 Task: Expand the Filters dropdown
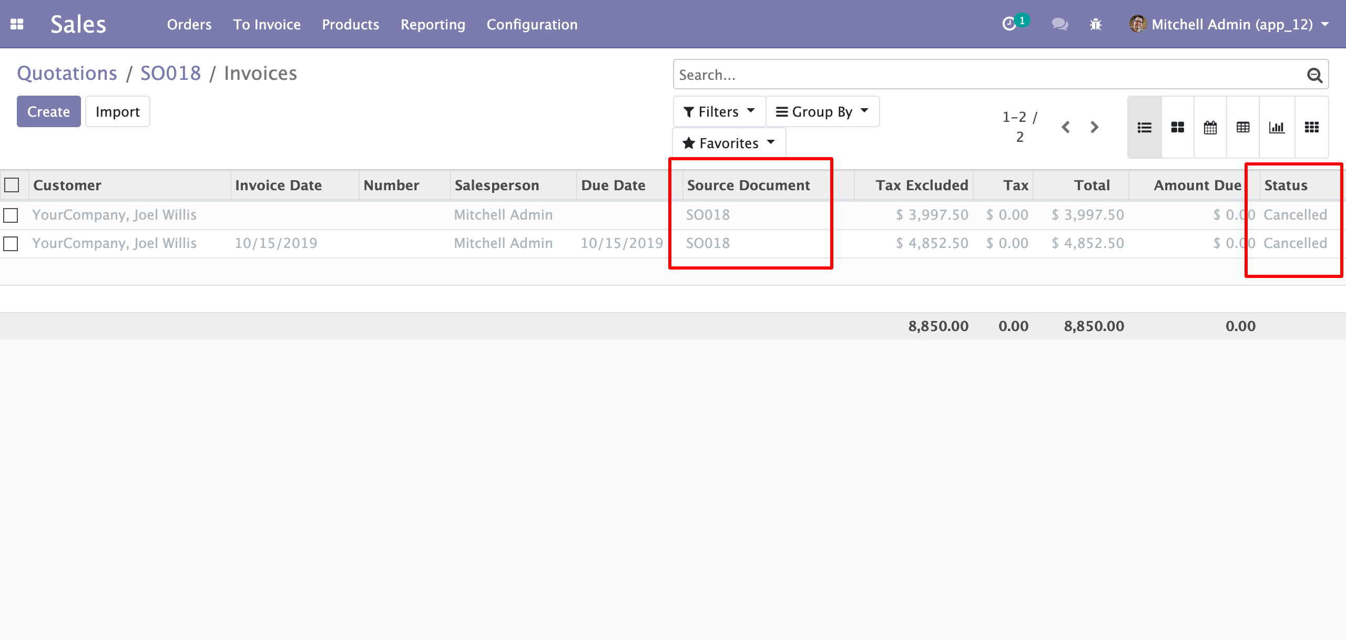pos(719,111)
